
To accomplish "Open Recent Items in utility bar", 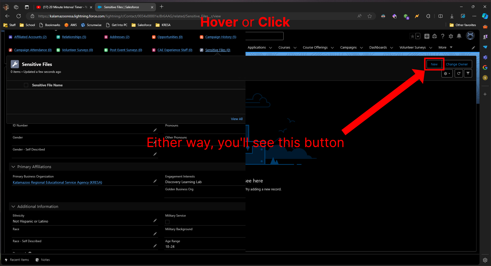I will click(17, 260).
